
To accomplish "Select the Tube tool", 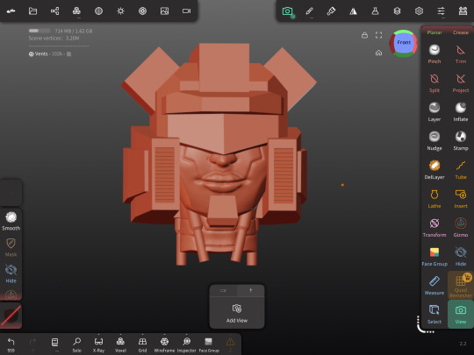I will 461,170.
